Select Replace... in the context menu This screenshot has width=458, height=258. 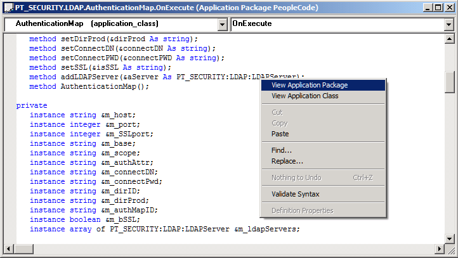pyautogui.click(x=287, y=161)
